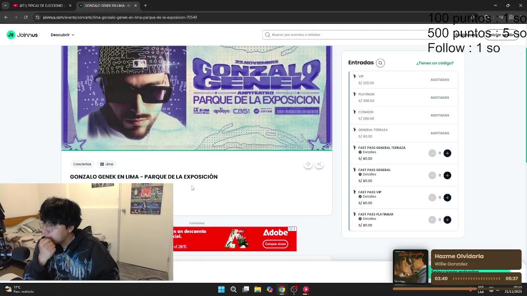The image size is (527, 296).
Task: Open Detalles for FAST PASS GENERAL TERRAZA
Action: 367,152
